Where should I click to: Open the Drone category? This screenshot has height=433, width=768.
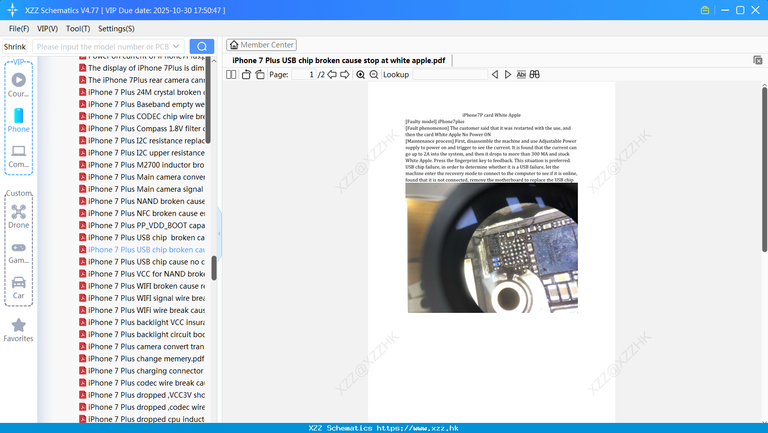coord(19,216)
